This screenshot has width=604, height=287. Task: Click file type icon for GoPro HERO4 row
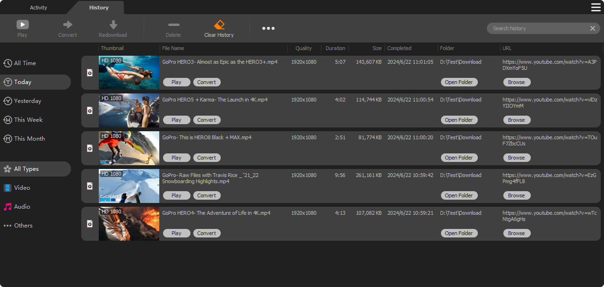(90, 224)
